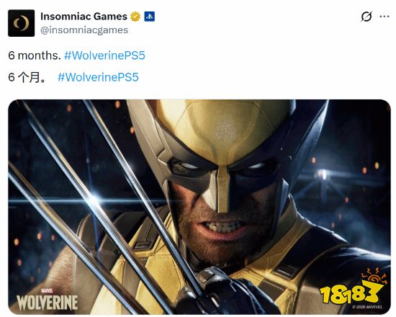Open the Grok slashed-circle icon
Viewport: 396px width, 317px height.
366,17
